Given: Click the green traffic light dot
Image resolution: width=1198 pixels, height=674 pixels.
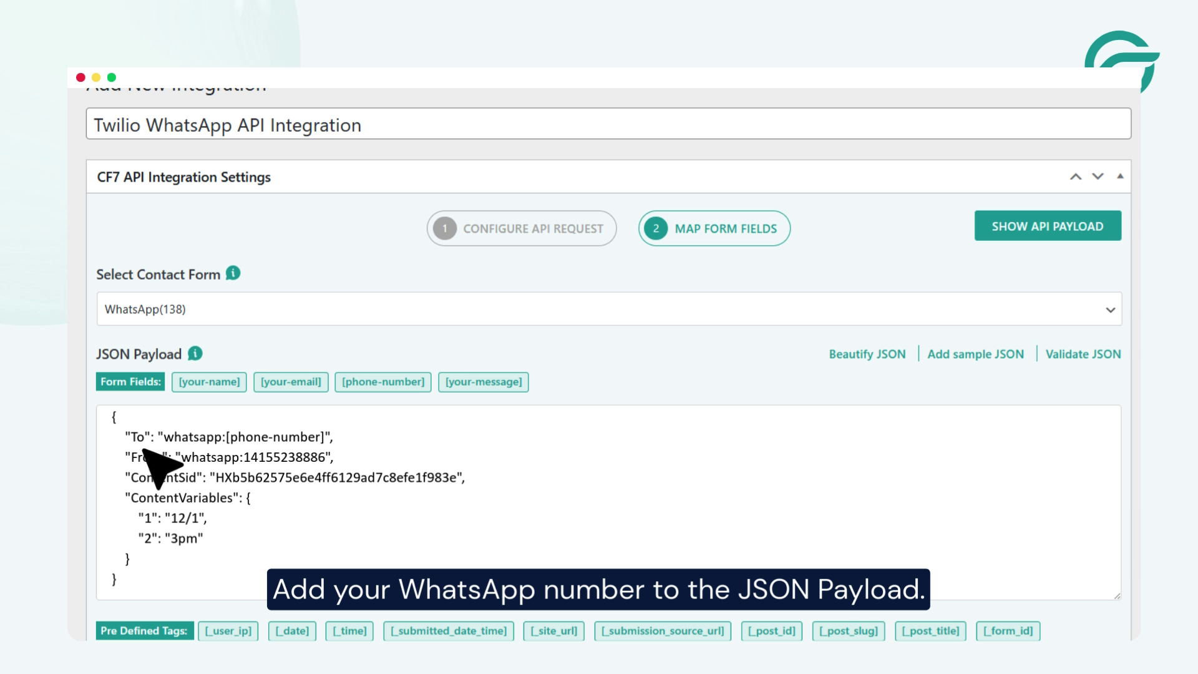Looking at the screenshot, I should click(111, 77).
